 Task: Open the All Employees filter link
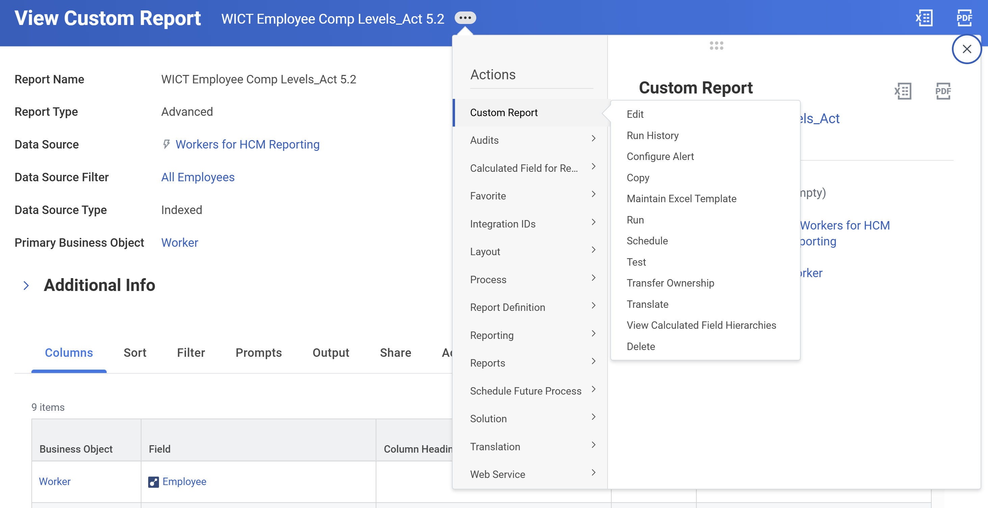tap(197, 177)
